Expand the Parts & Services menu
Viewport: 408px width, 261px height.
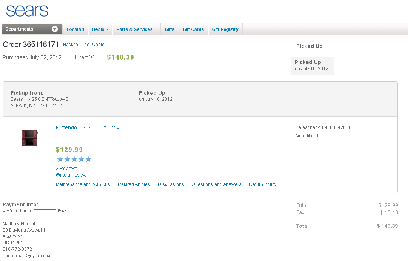(x=137, y=29)
